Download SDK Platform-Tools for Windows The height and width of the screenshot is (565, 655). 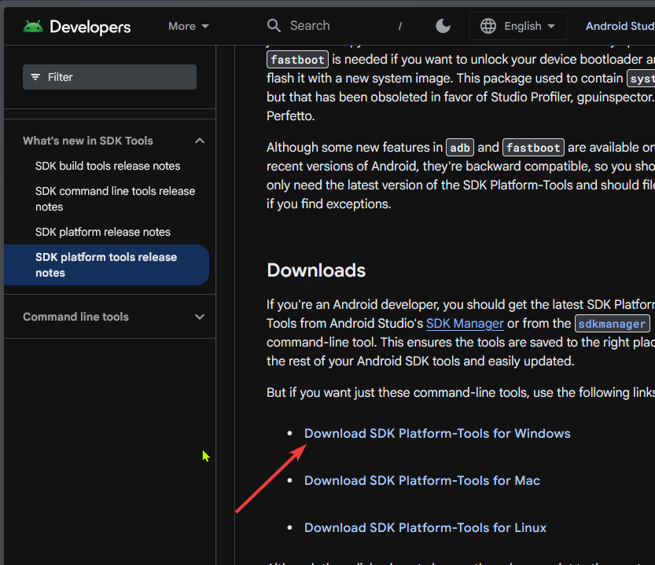[437, 433]
